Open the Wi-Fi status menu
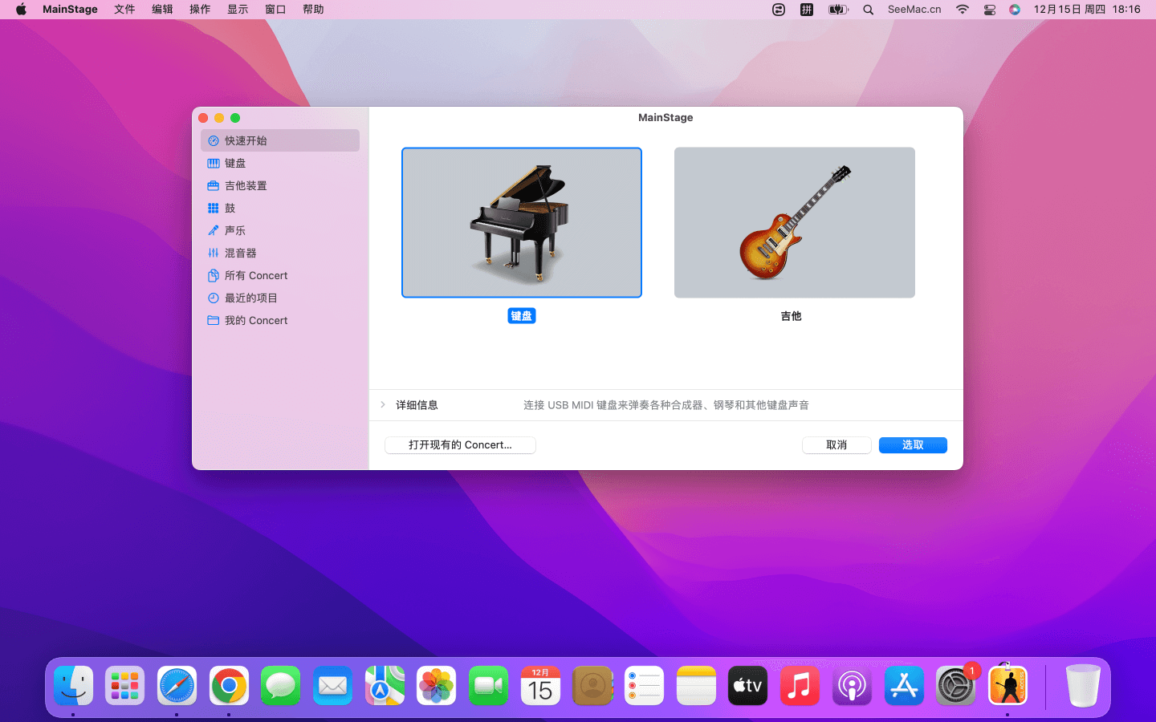The height and width of the screenshot is (722, 1156). [962, 10]
